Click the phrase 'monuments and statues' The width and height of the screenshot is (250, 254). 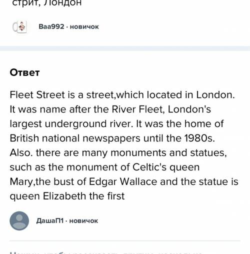coord(168,152)
